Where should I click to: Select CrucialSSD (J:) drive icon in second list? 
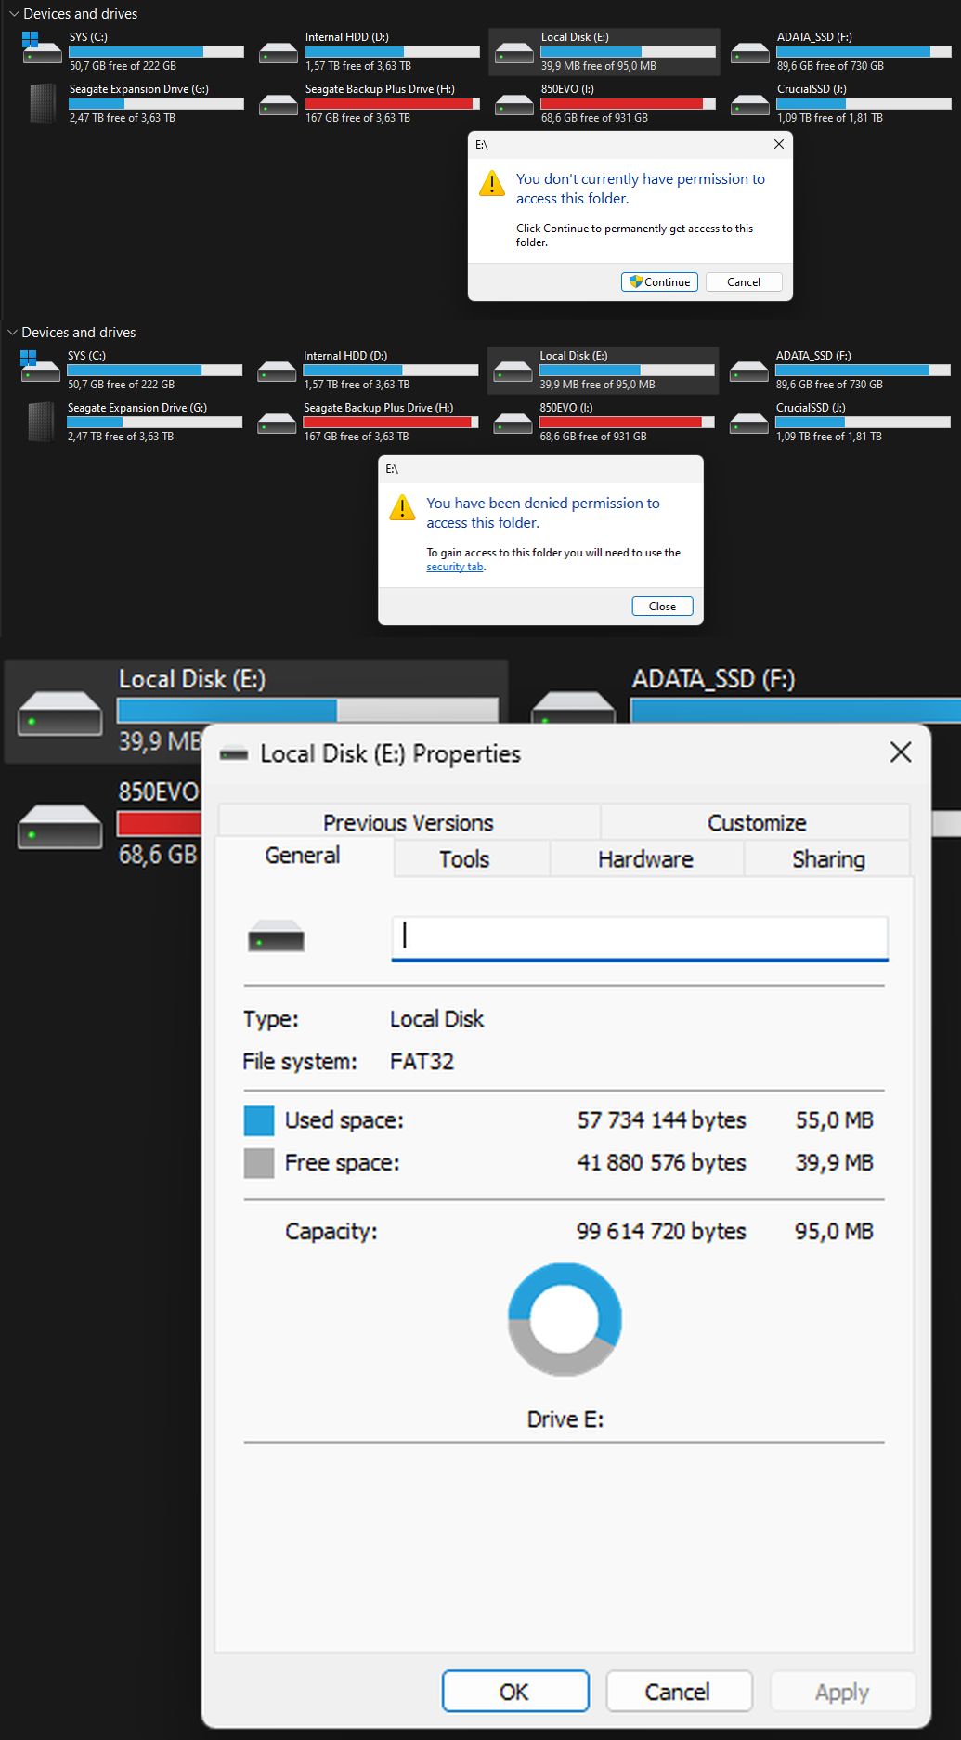pyautogui.click(x=748, y=422)
